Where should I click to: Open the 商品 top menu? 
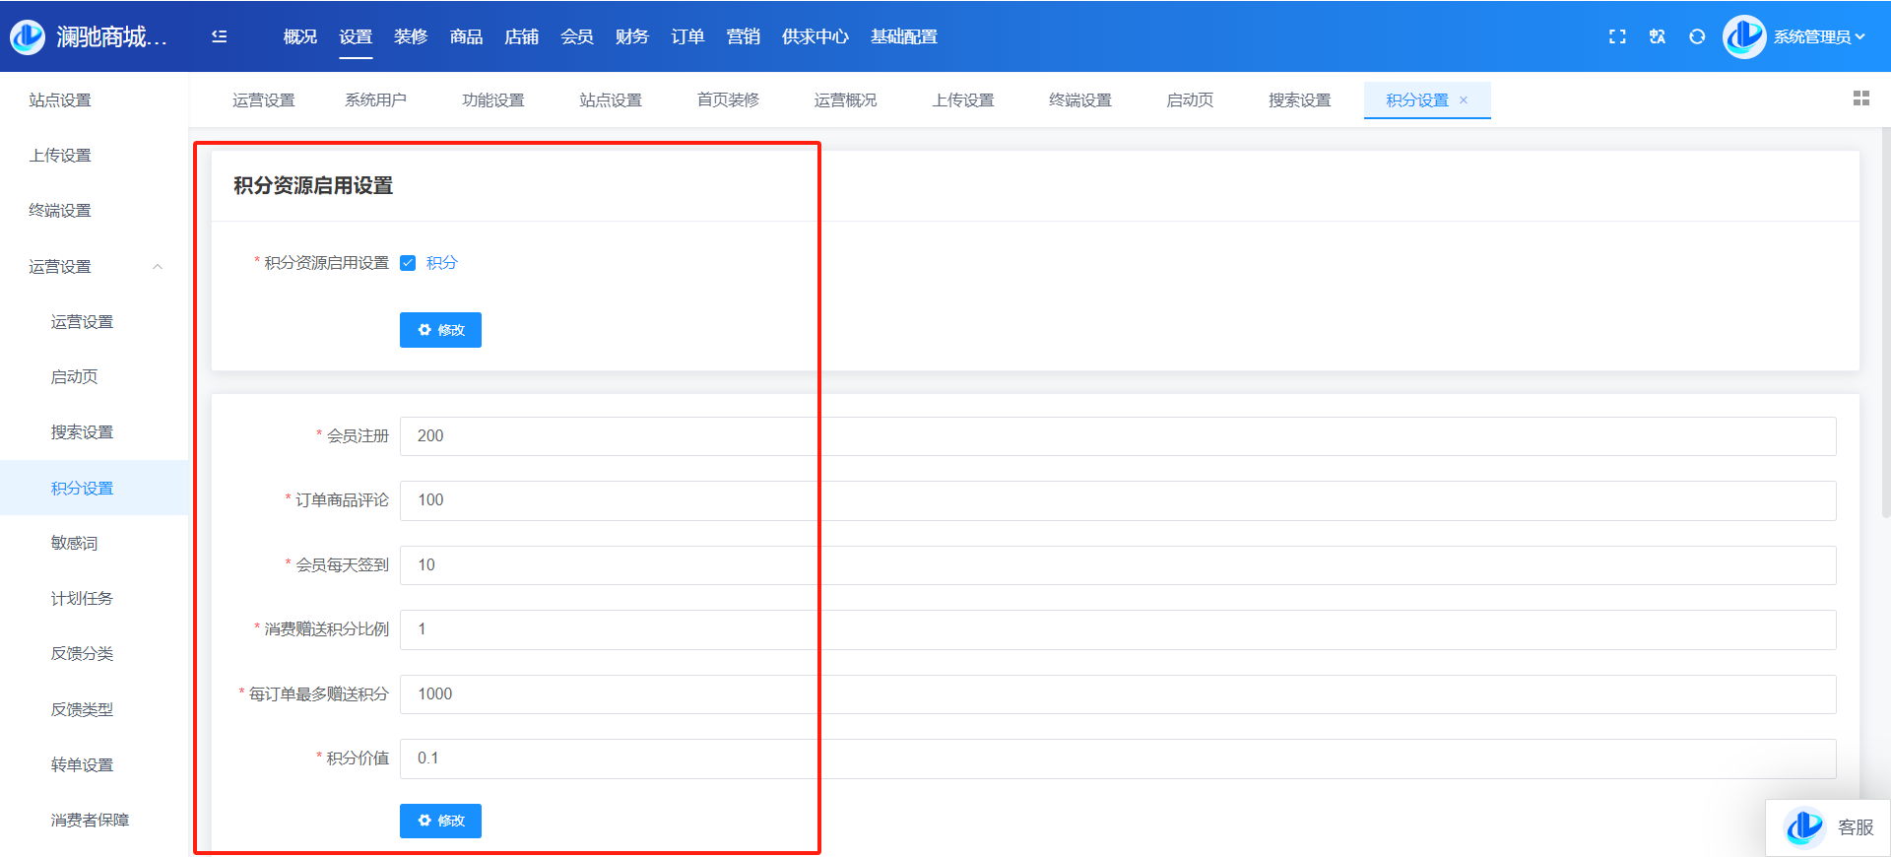pyautogui.click(x=466, y=36)
